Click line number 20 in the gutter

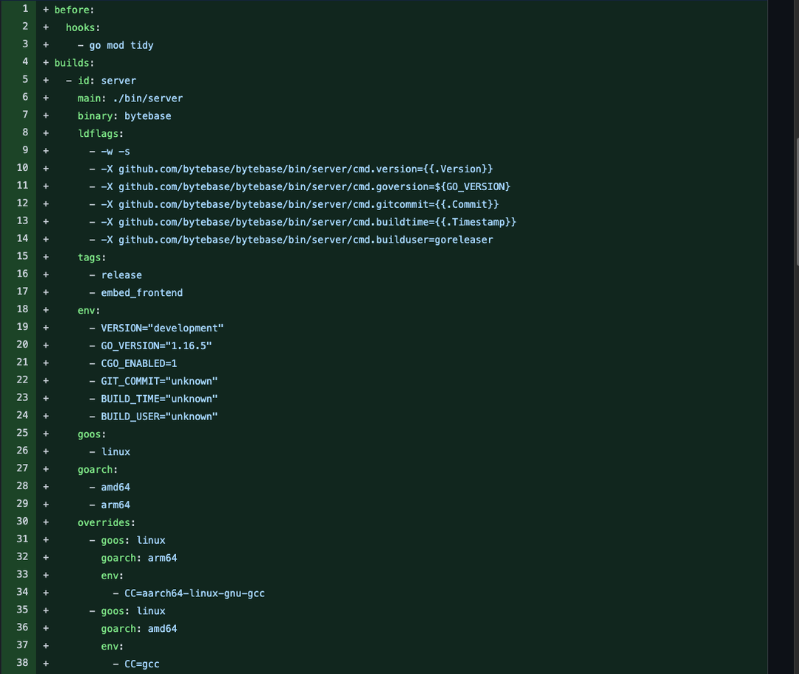click(x=22, y=346)
